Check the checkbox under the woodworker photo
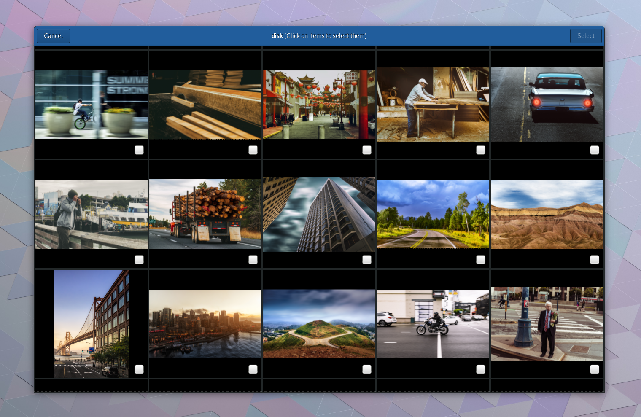 click(x=481, y=150)
